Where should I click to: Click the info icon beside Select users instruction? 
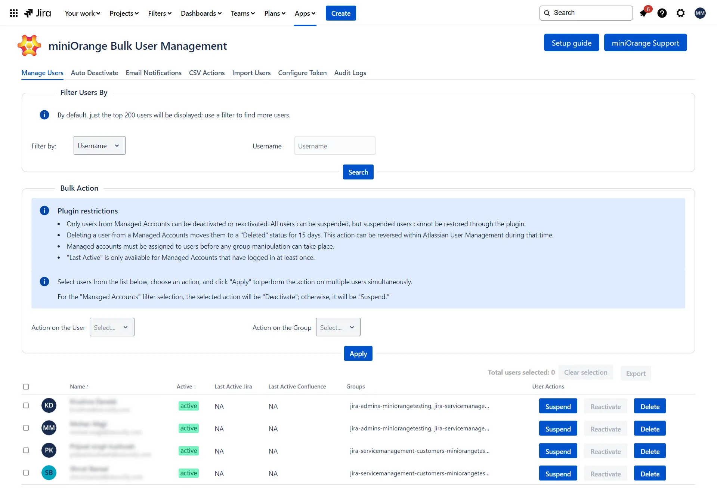[44, 282]
